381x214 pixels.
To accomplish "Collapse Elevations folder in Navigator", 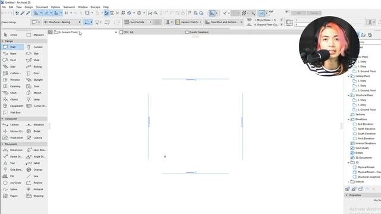I will coord(349,119).
